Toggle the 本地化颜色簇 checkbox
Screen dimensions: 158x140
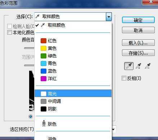[x=9, y=32]
